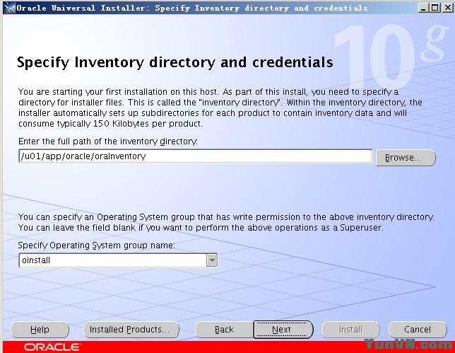Click the Next button

pyautogui.click(x=283, y=330)
